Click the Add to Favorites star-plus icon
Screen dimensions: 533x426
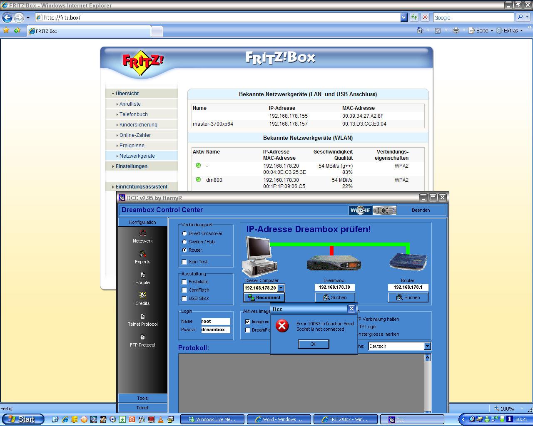[17, 30]
